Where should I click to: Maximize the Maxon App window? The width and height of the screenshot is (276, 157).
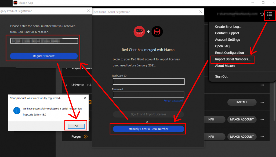coord(263,3)
